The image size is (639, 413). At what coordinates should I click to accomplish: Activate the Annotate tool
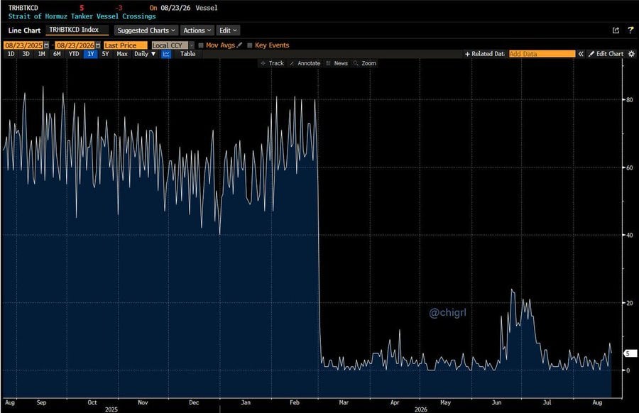point(305,63)
